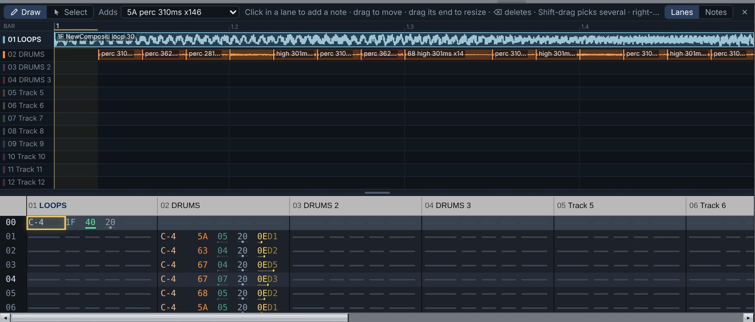Click the 68 instrument value in row 05
The image size is (755, 322).
(202, 293)
